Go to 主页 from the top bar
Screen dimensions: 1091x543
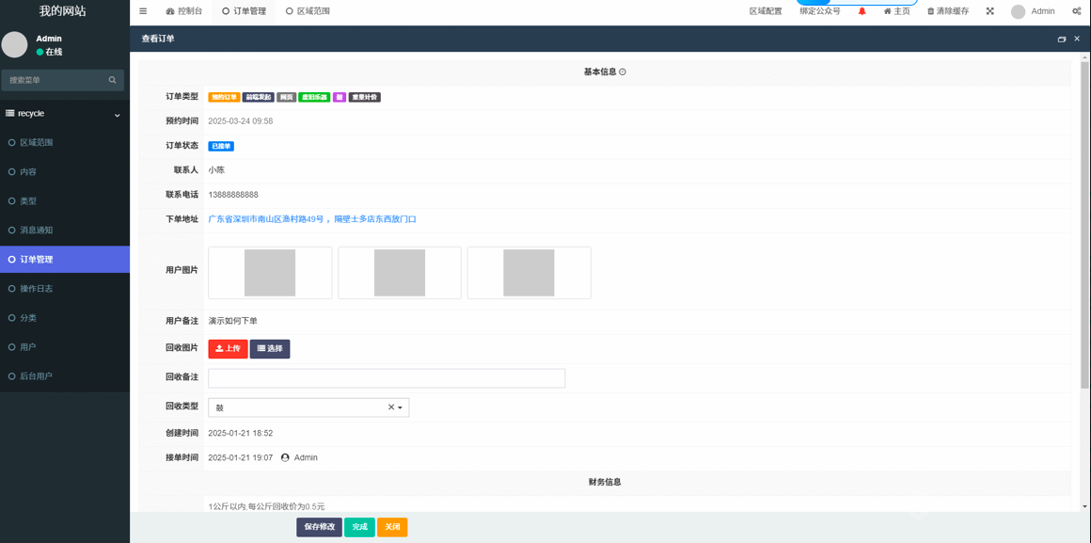point(896,11)
